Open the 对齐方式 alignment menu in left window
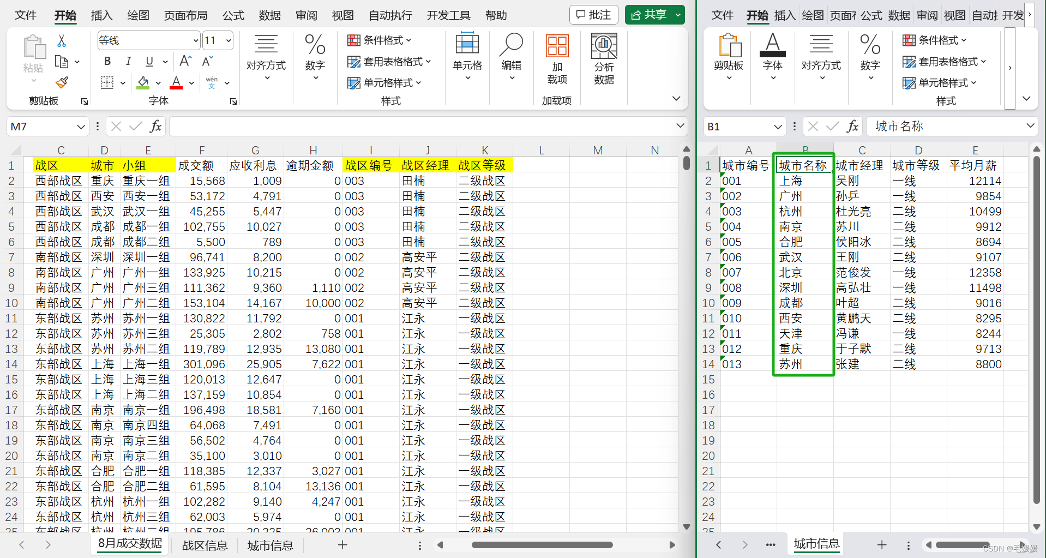 coord(266,57)
